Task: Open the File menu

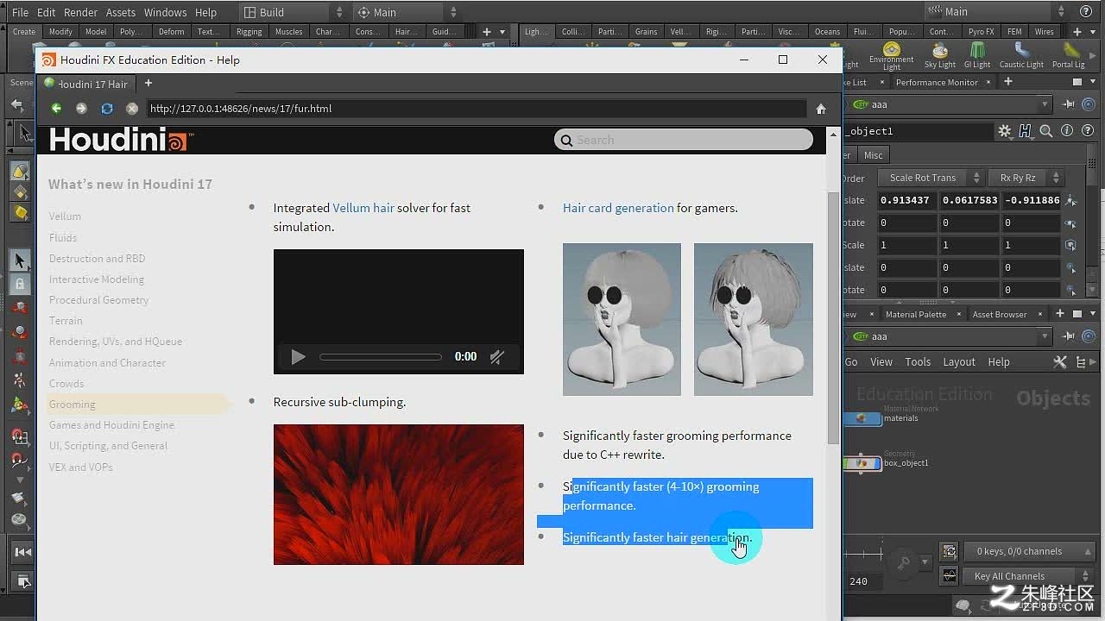Action: click(x=21, y=12)
